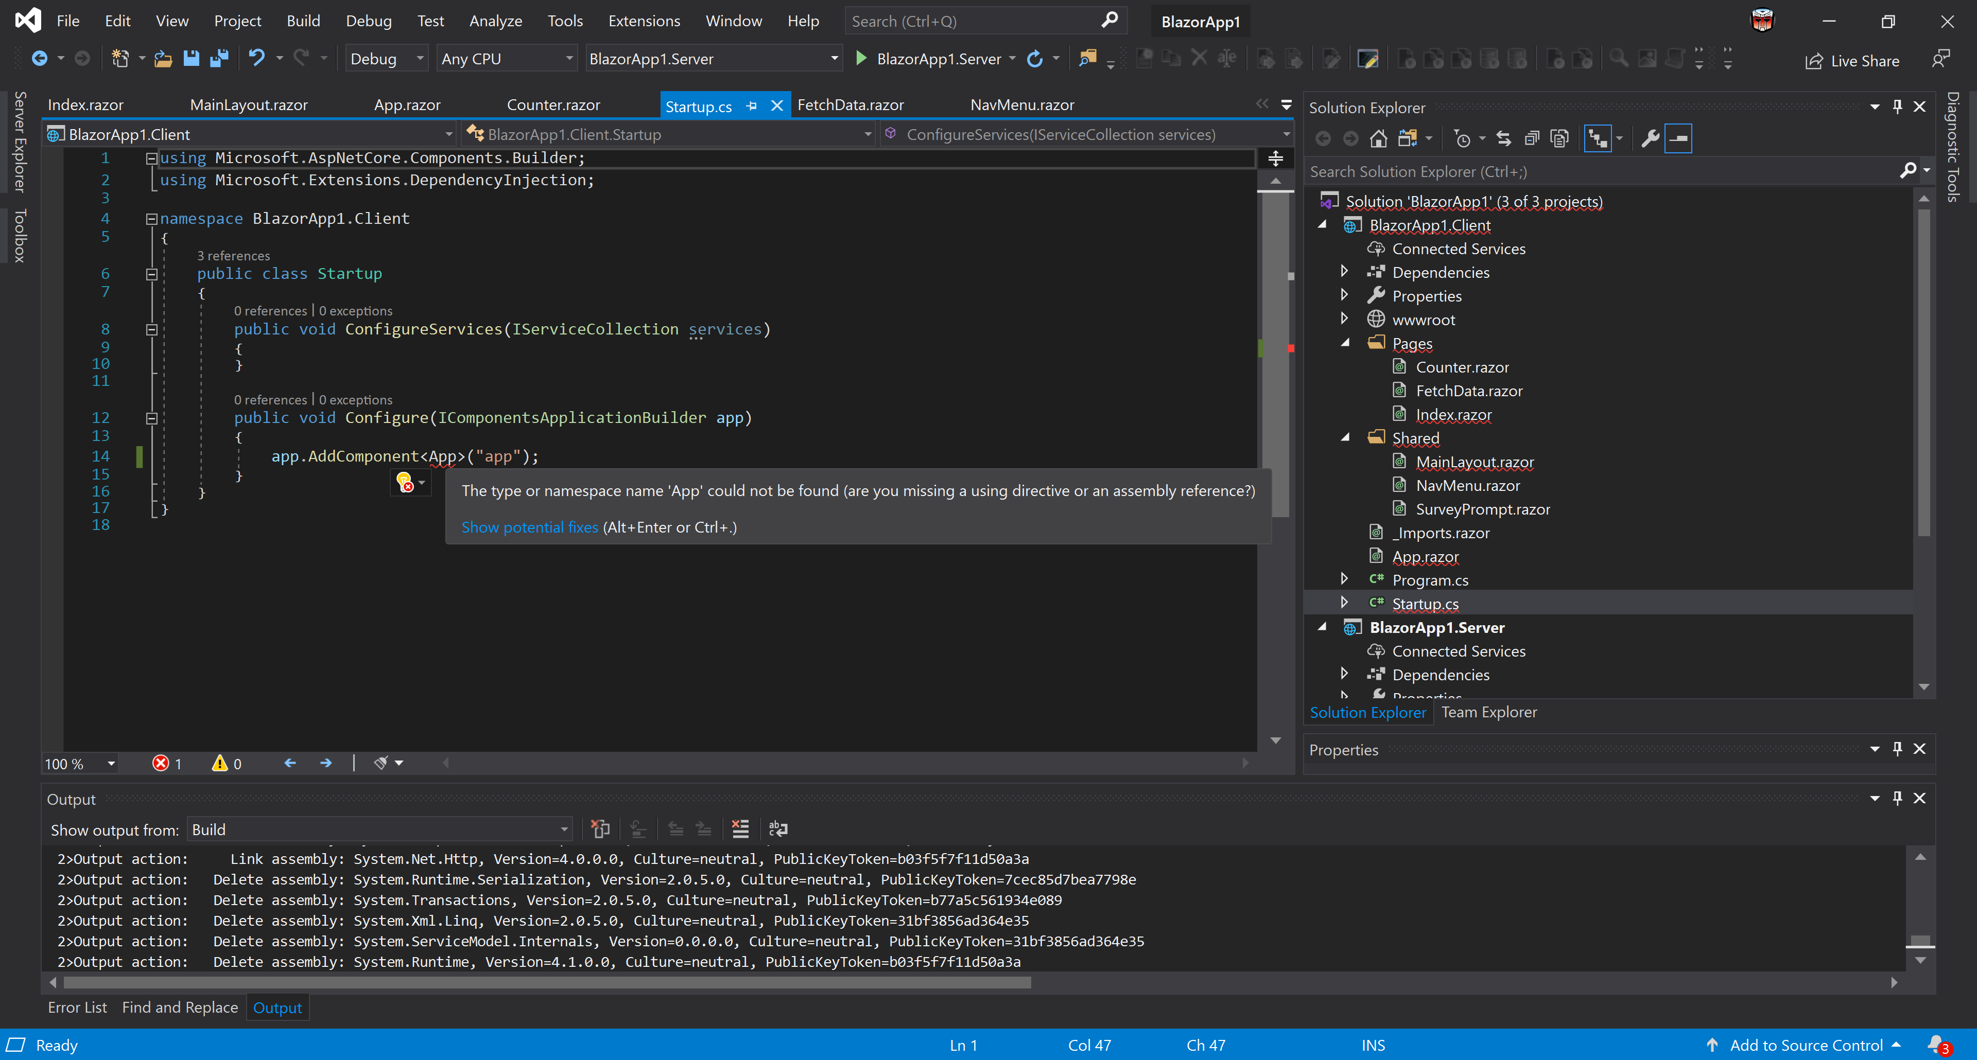Open the Extensions menu

pos(643,21)
